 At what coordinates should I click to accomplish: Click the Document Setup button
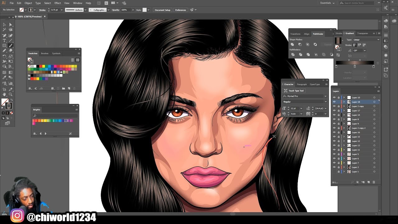tap(163, 10)
